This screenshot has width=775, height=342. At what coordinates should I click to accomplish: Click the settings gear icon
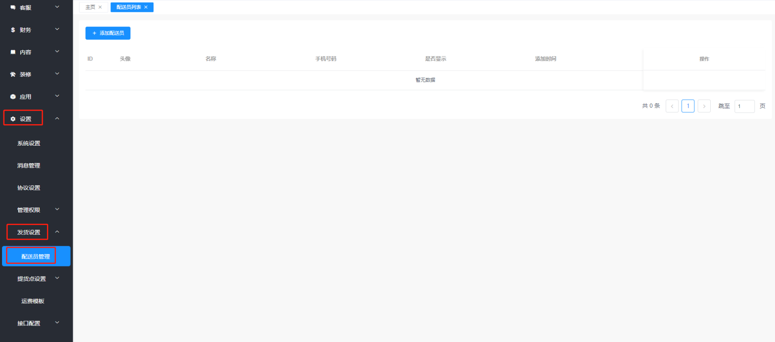coord(13,119)
